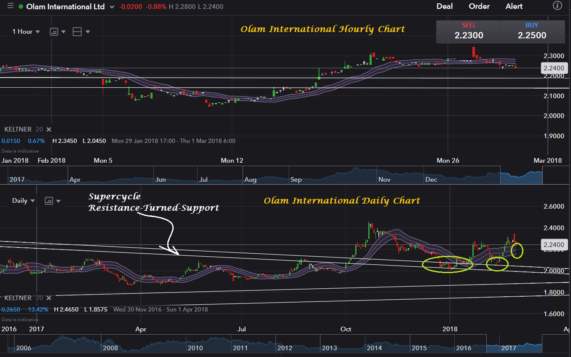Viewport: 571px width, 357px height.
Task: Expand the Olam International Ltd instrument chevron
Action: 111,7
